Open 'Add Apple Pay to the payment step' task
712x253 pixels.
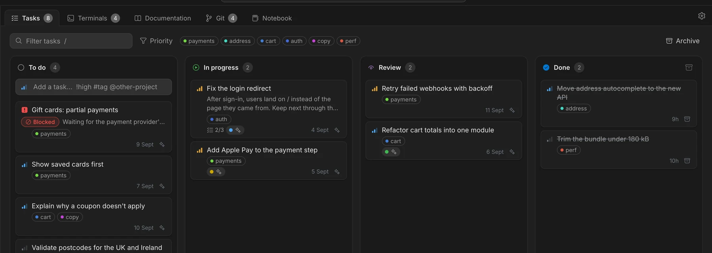pos(262,150)
